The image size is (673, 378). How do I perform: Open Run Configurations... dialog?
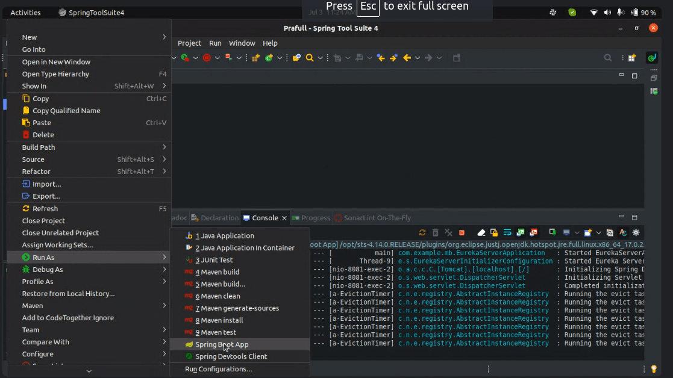pos(218,369)
